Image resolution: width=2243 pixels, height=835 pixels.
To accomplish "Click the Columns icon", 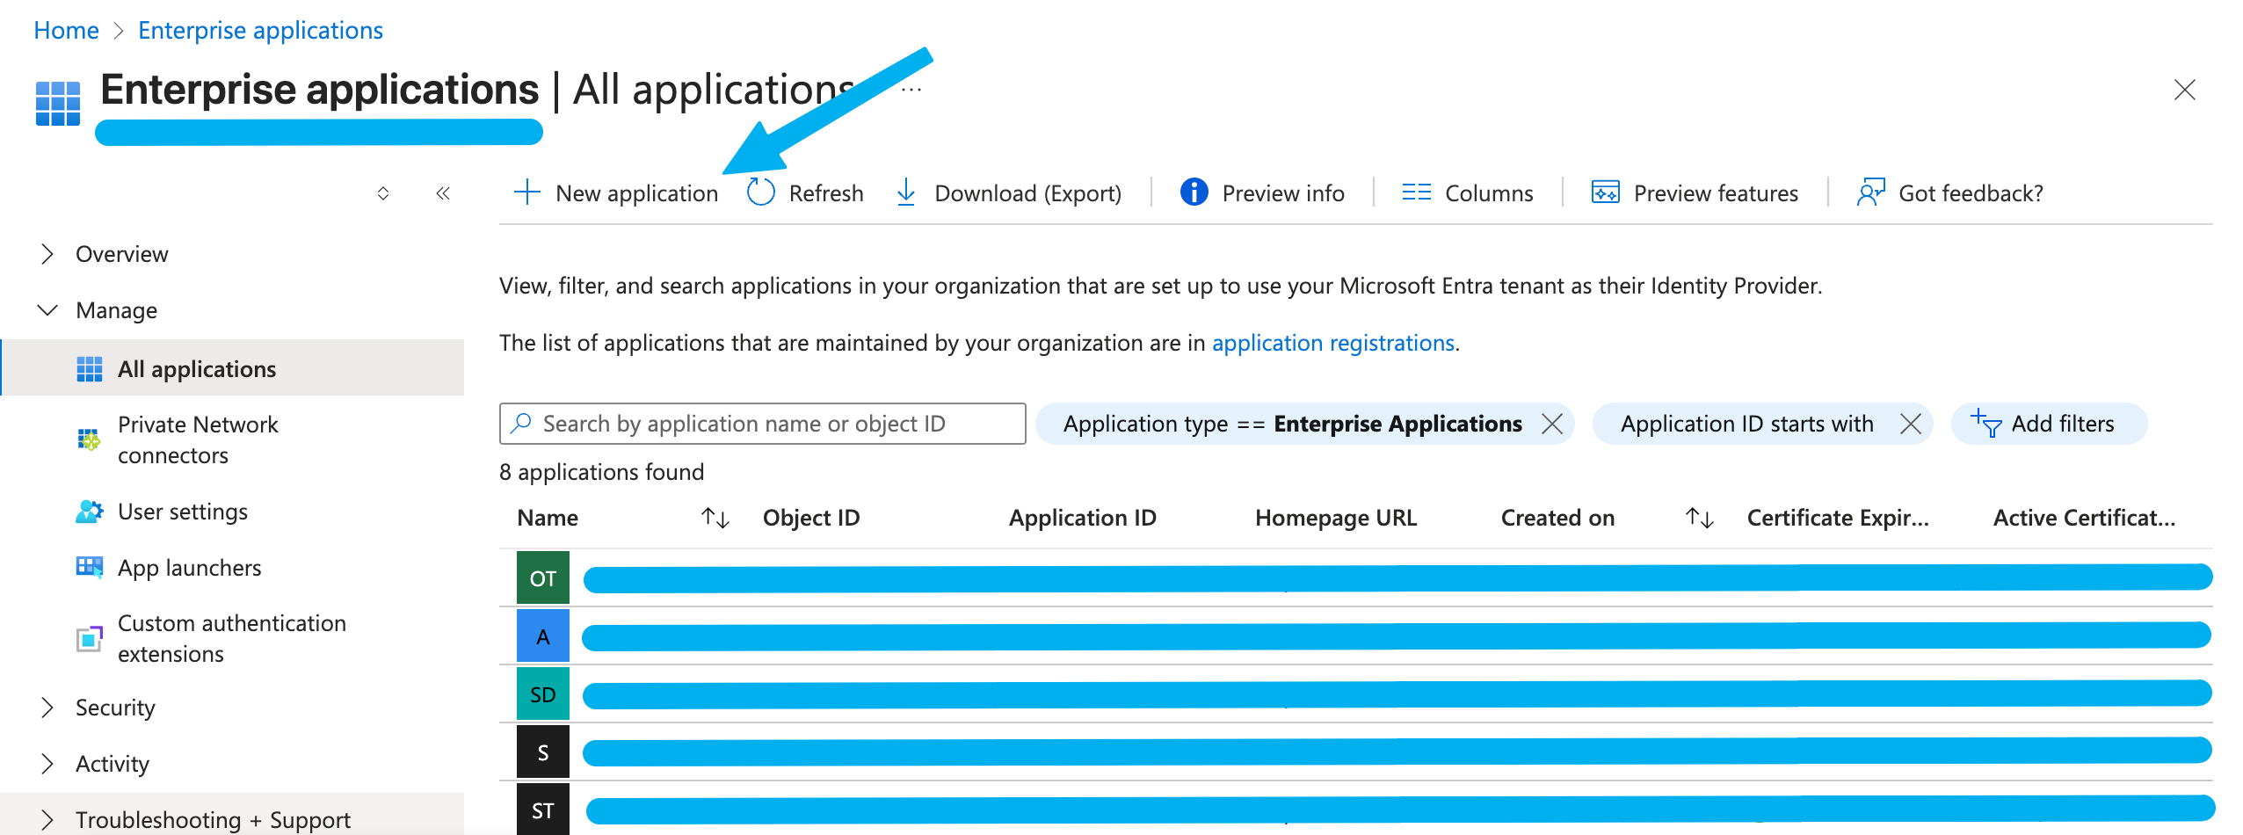I will (x=1416, y=192).
